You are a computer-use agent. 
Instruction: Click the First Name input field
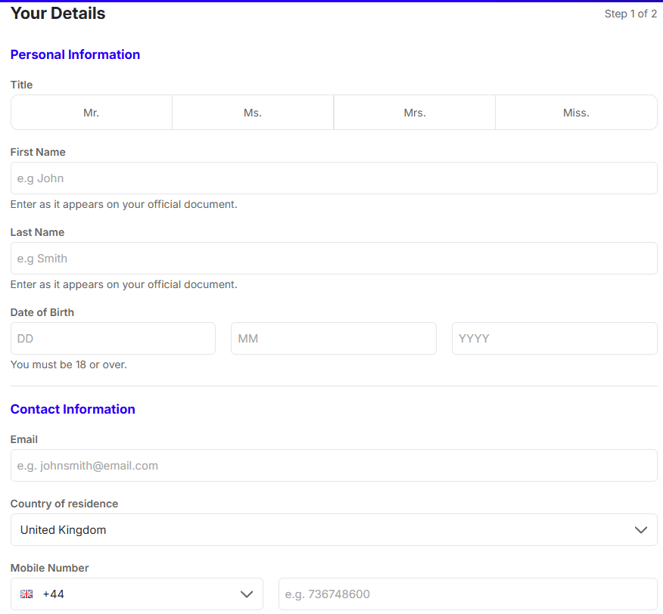[334, 178]
